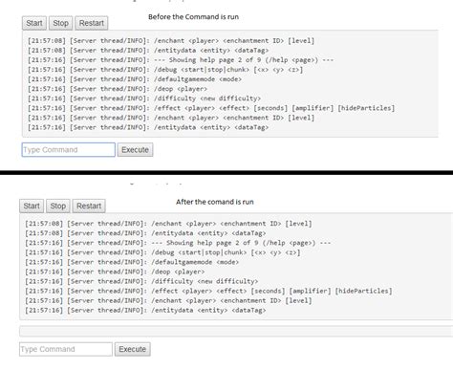
Task: Select '/defaultgamemode <mode>' line in Before log
Action: [x=135, y=79]
